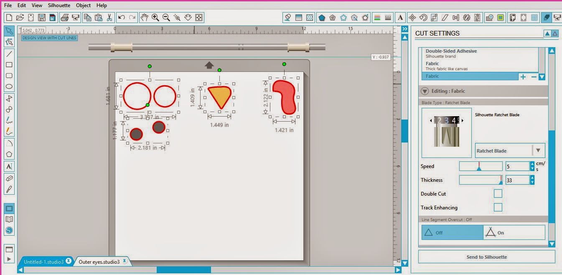Open the Silhouette menu
This screenshot has height=275, width=562.
58,5
